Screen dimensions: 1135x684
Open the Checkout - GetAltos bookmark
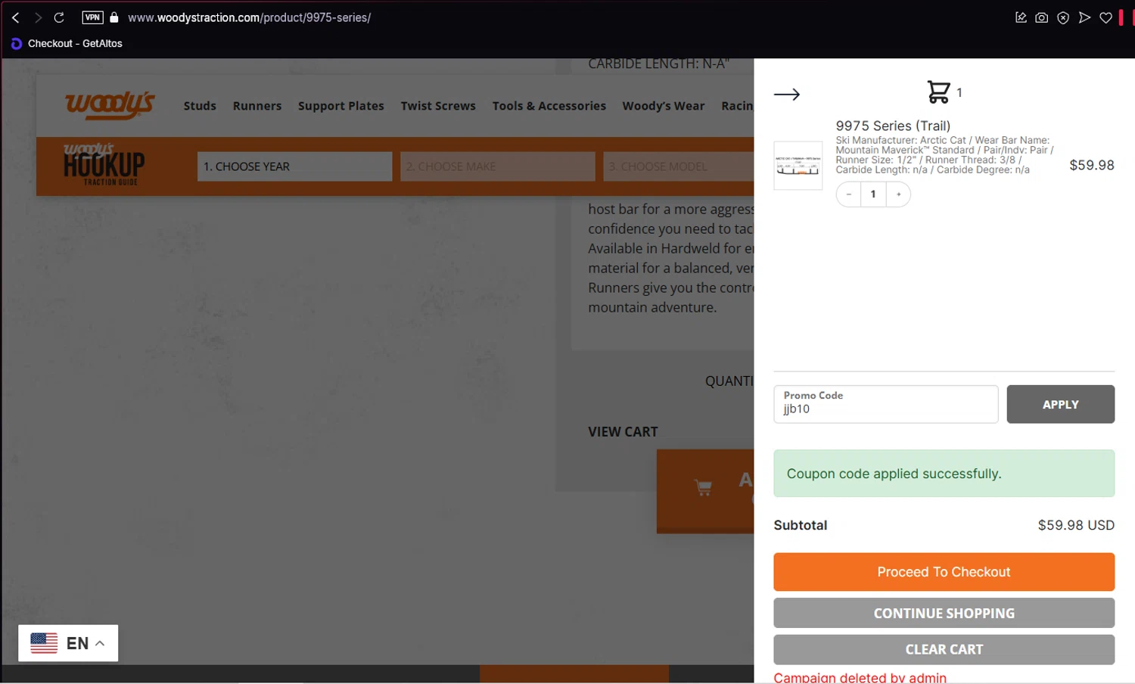point(67,44)
